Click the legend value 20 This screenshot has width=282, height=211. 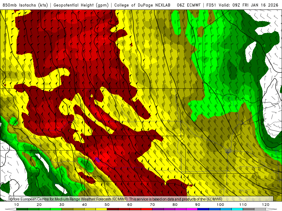(x=39, y=205)
